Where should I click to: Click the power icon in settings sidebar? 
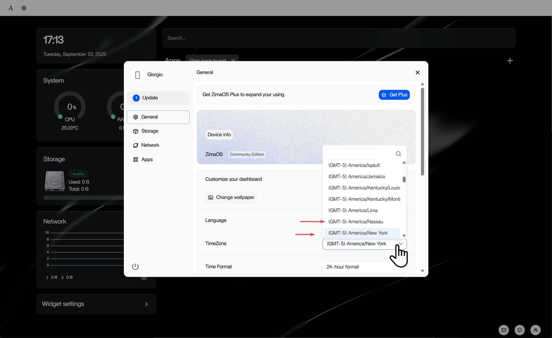(135, 267)
